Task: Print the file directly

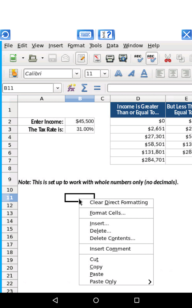Action: click(x=110, y=58)
